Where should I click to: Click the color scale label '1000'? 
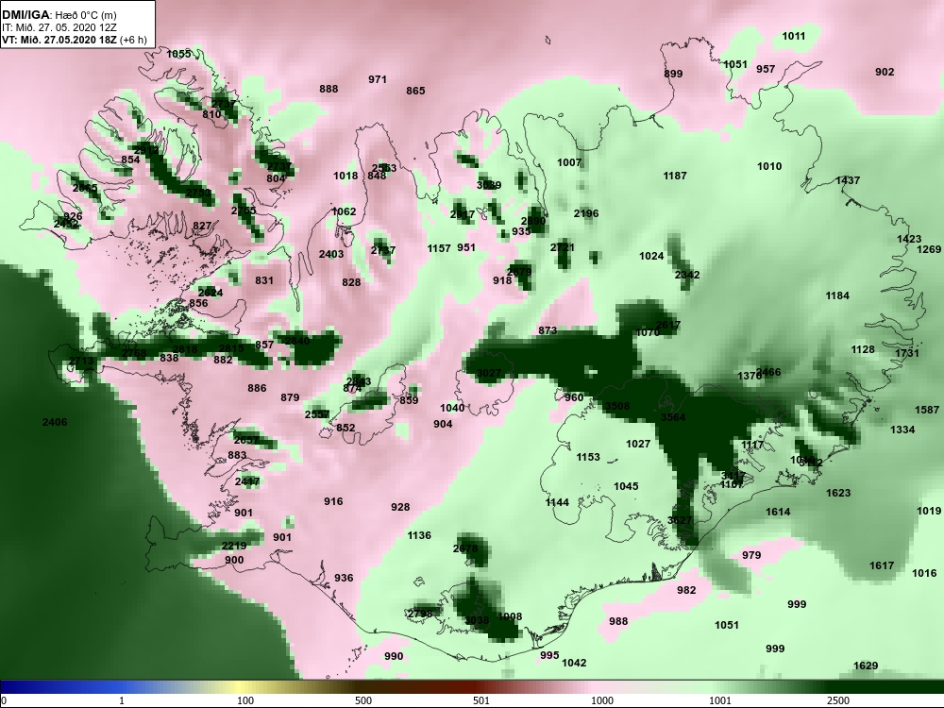click(602, 700)
